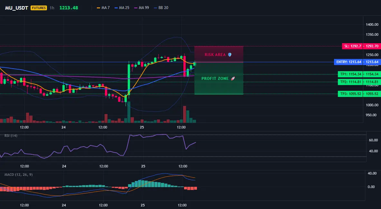Click the MACD 40.00 axis label
The image size is (381, 209).
(x=372, y=174)
